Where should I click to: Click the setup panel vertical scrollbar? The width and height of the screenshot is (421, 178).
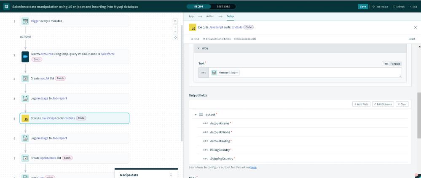(419, 115)
